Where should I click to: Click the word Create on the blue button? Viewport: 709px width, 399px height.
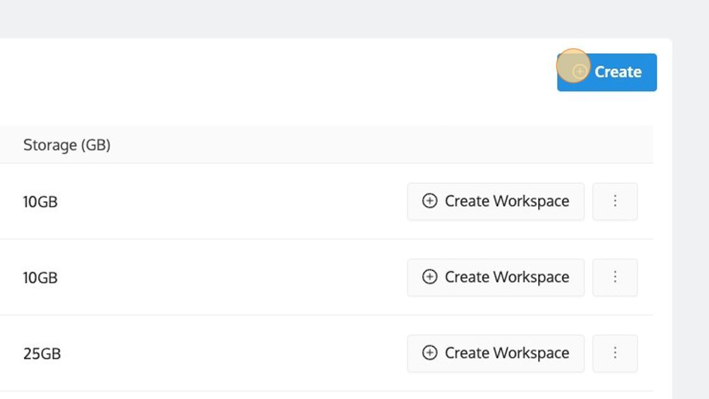tap(618, 72)
